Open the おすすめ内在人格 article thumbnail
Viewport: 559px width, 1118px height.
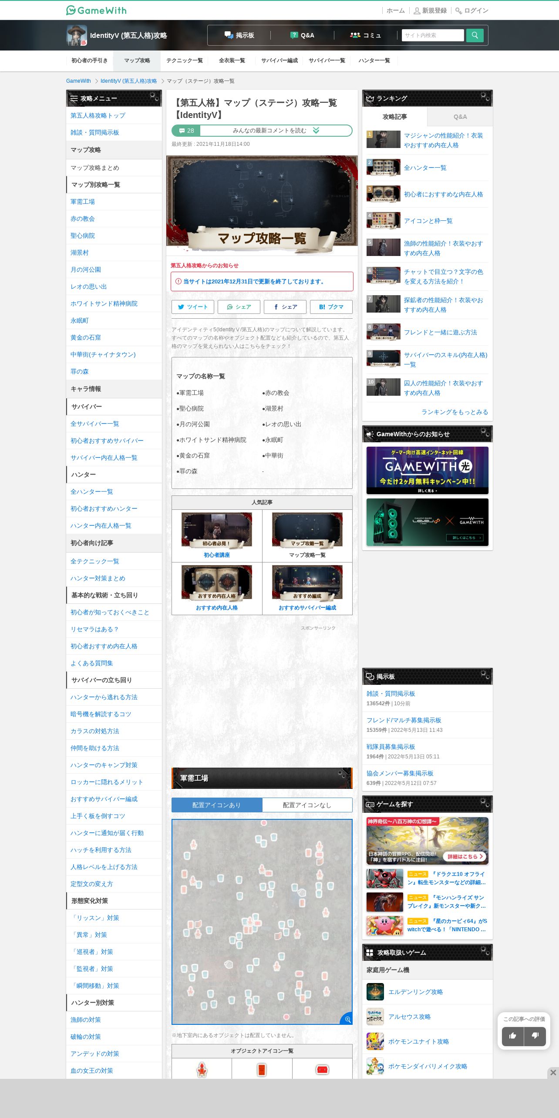(217, 583)
